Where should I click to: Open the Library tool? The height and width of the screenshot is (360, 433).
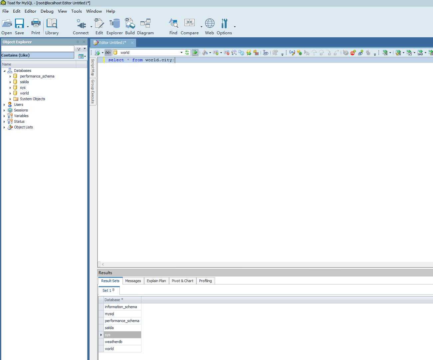coord(52,27)
